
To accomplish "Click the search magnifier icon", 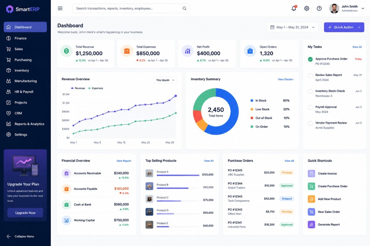I will coord(184,8).
